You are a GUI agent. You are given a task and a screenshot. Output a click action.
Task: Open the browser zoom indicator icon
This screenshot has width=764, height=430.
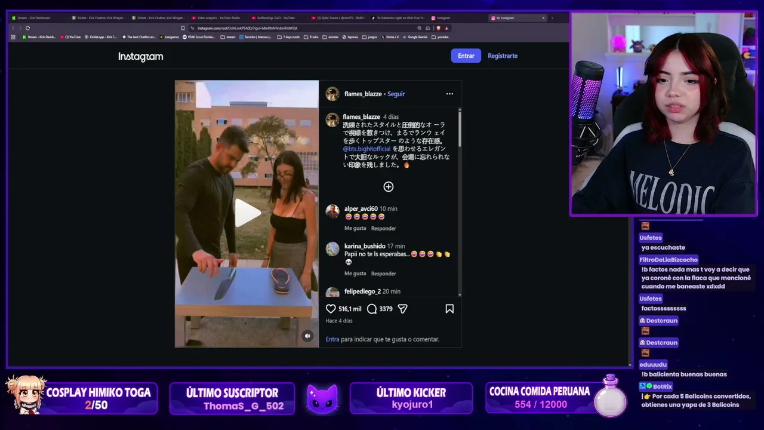(x=420, y=28)
